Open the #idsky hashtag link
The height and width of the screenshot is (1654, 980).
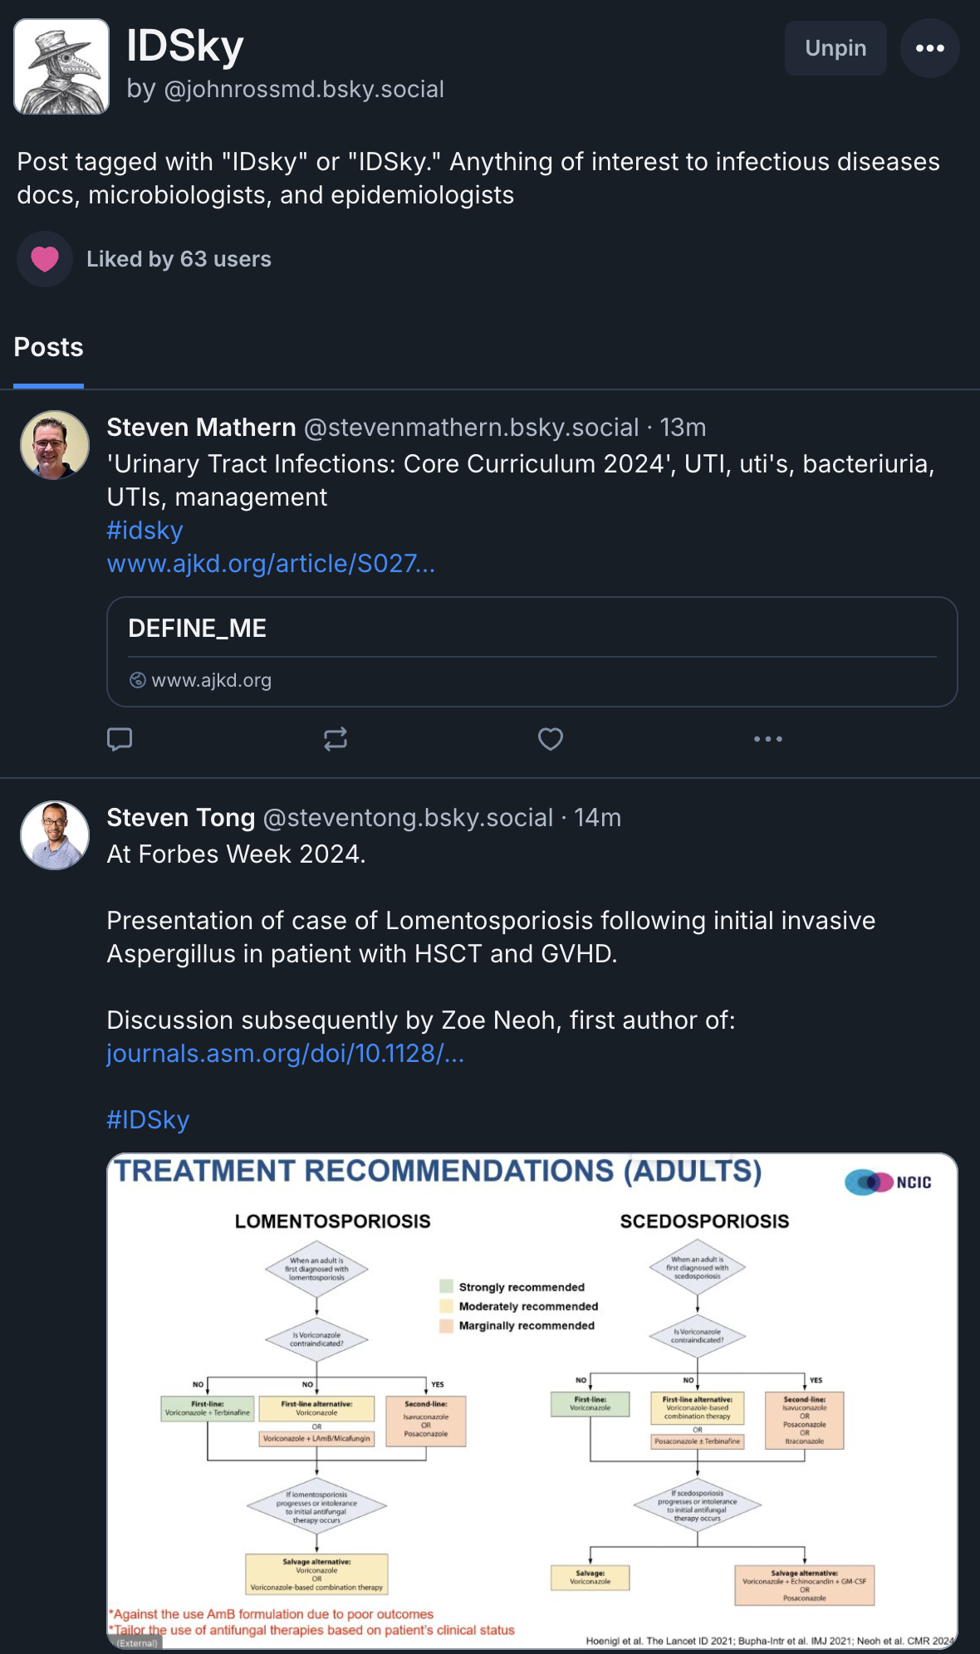pos(145,531)
